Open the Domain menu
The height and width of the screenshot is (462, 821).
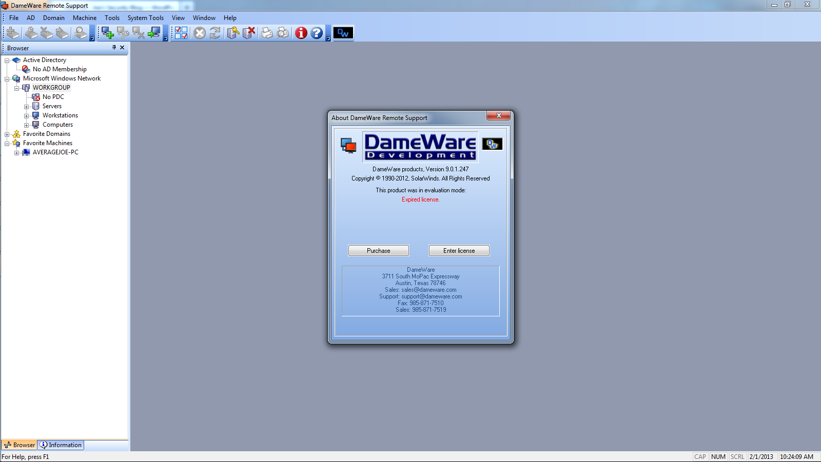[x=54, y=18]
